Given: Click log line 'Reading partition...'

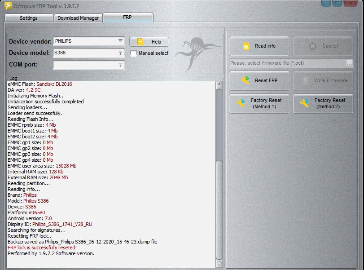Looking at the screenshot, I should pyautogui.click(x=29, y=183).
